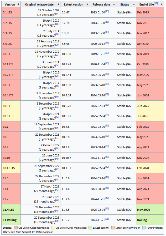The width and height of the screenshot is (166, 236).
Task: Open citation 42 for the 10.11.11 release date
Action: (x=107, y=167)
